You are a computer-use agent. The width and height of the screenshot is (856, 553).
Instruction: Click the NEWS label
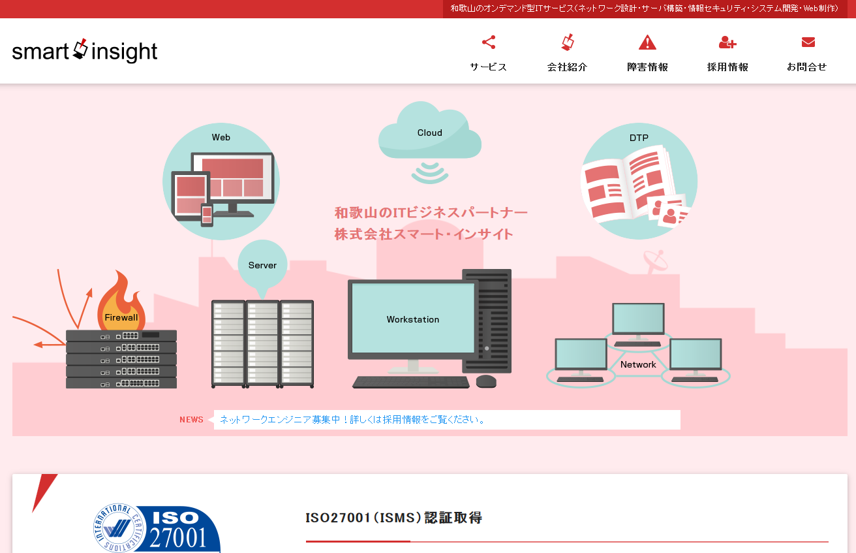coord(191,420)
